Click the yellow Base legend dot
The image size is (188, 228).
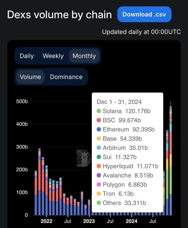click(x=99, y=138)
